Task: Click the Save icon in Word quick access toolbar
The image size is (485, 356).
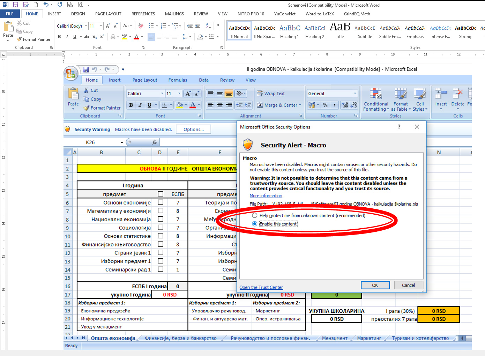Action: [15, 5]
